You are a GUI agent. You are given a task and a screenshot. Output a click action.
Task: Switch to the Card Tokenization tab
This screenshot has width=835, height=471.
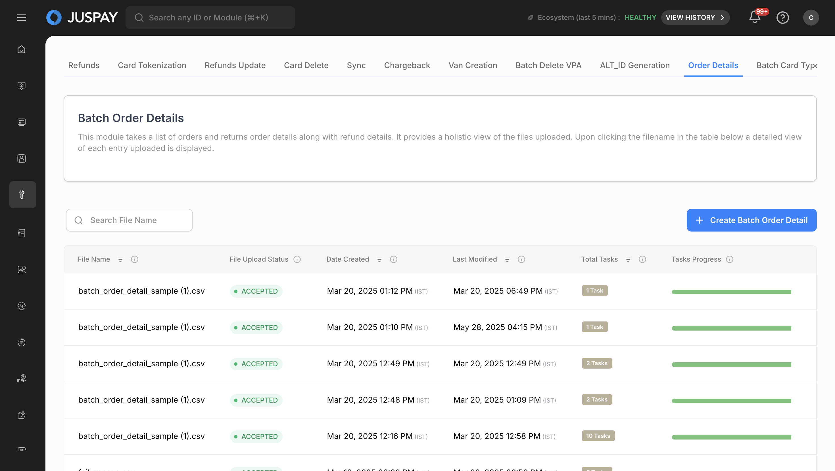click(x=152, y=65)
